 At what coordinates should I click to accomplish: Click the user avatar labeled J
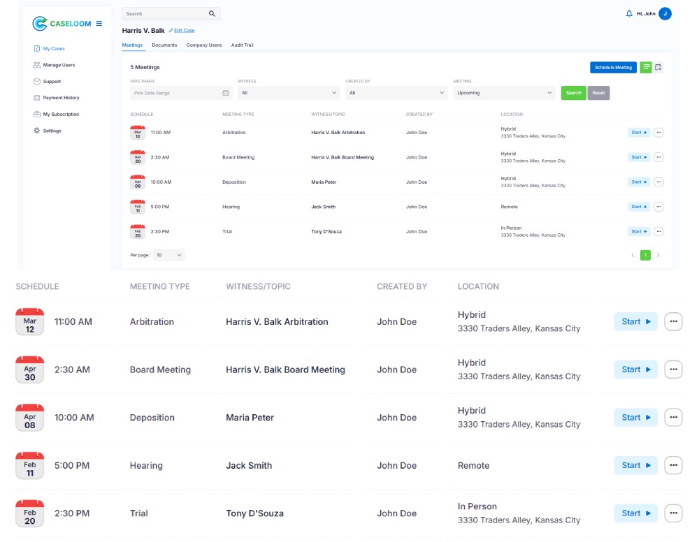tap(665, 14)
